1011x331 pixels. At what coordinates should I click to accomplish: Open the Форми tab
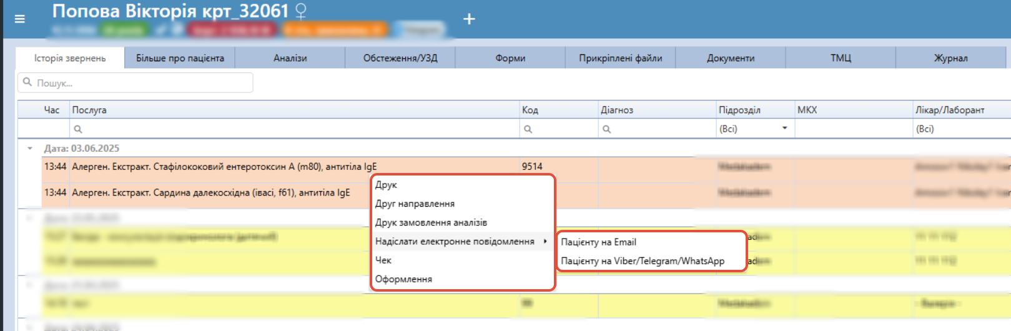click(x=510, y=58)
